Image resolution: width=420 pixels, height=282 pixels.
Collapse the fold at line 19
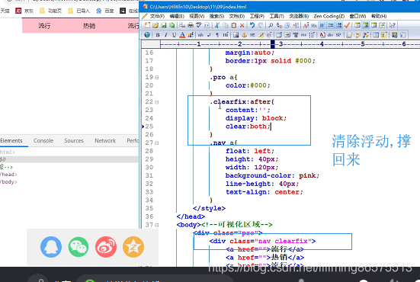tap(156, 78)
